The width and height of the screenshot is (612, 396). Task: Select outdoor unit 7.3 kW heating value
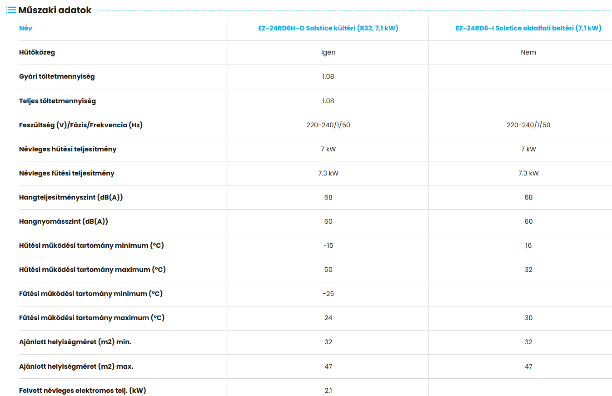328,173
